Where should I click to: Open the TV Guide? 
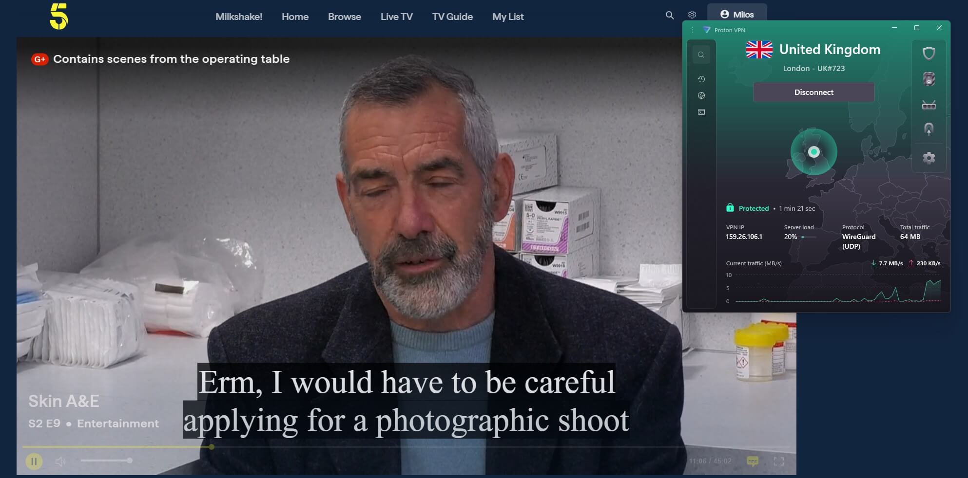pyautogui.click(x=452, y=17)
